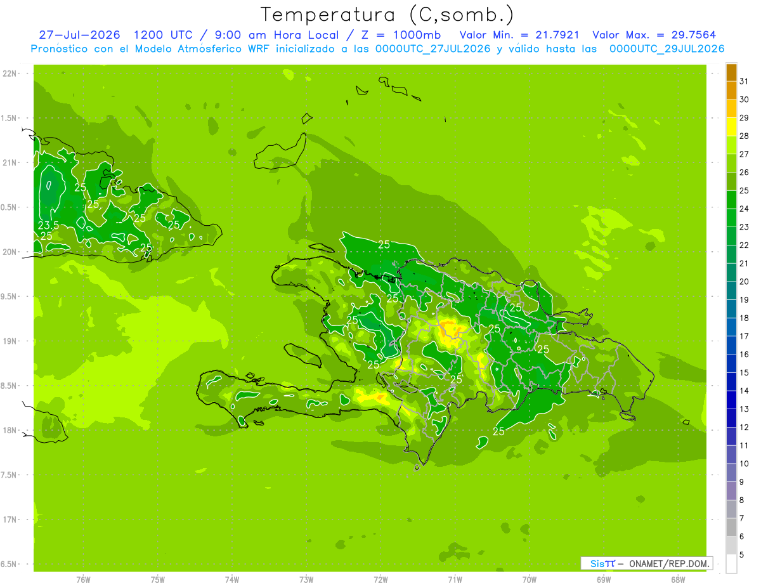Click the legend value 5
Image resolution: width=761 pixels, height=588 pixels.
(742, 555)
